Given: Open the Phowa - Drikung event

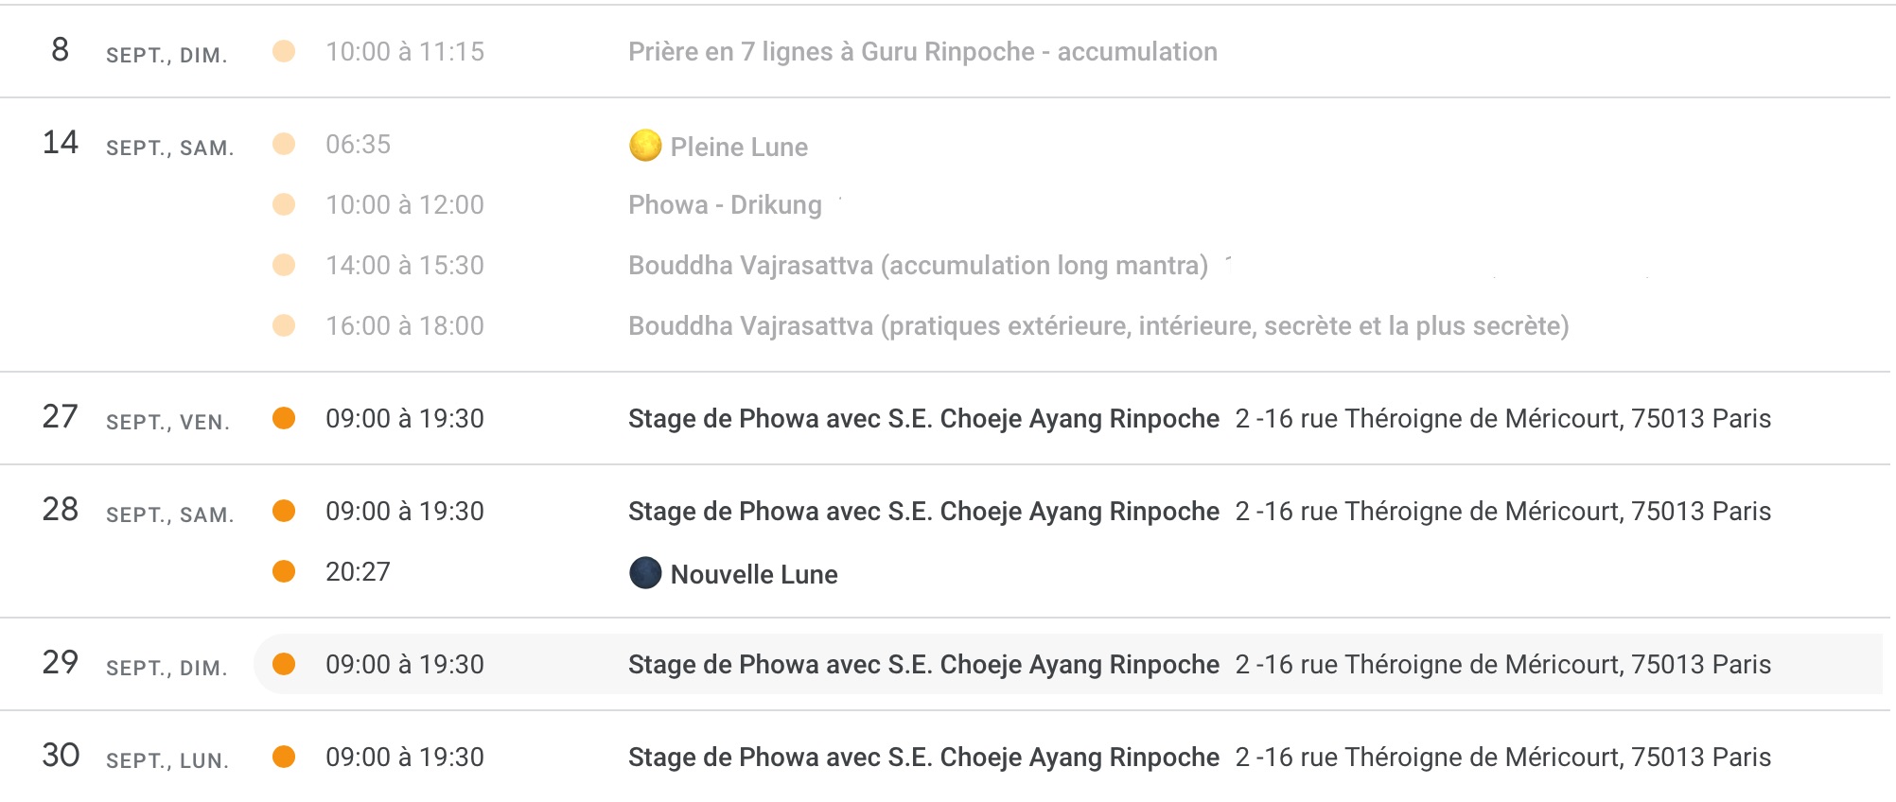Looking at the screenshot, I should tap(725, 205).
